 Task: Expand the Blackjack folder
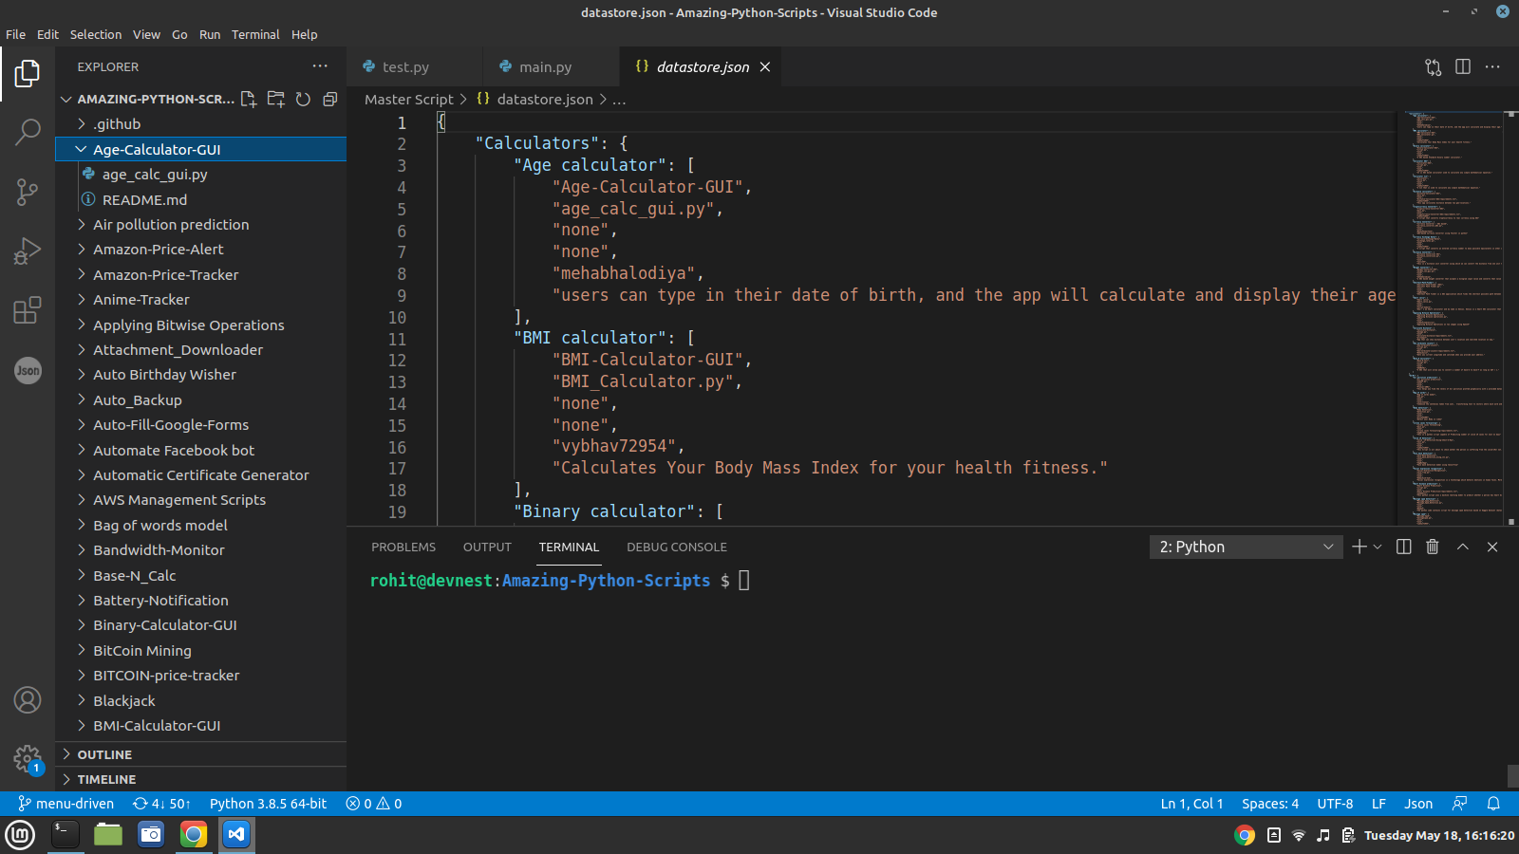(x=200, y=700)
